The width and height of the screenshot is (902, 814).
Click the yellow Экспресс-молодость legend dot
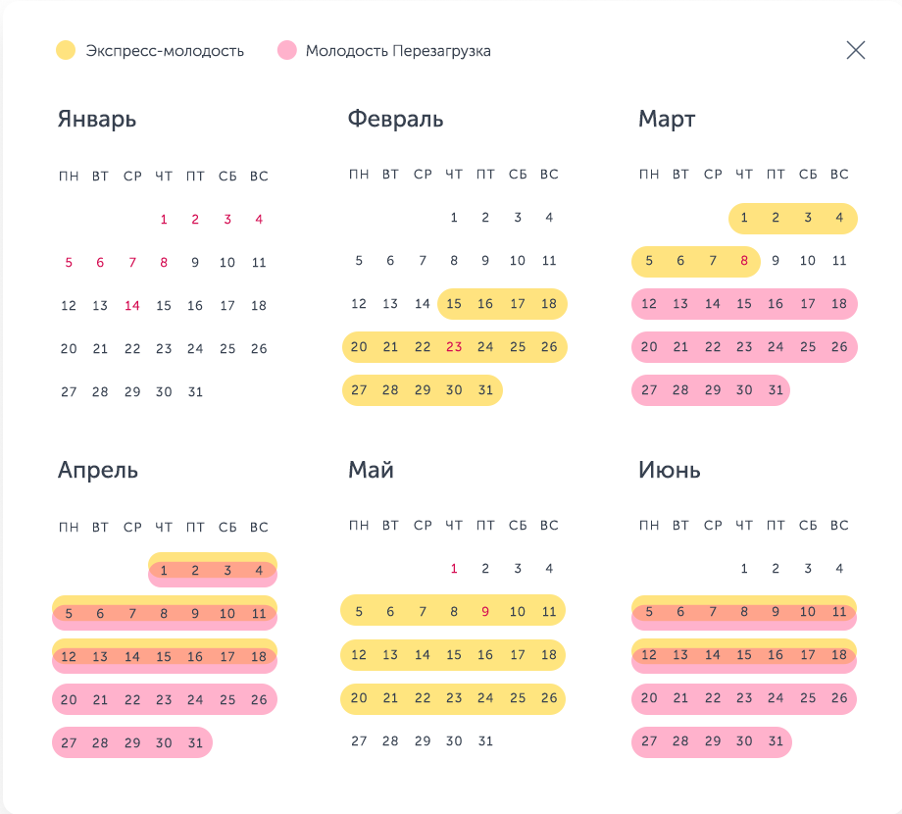pos(66,50)
